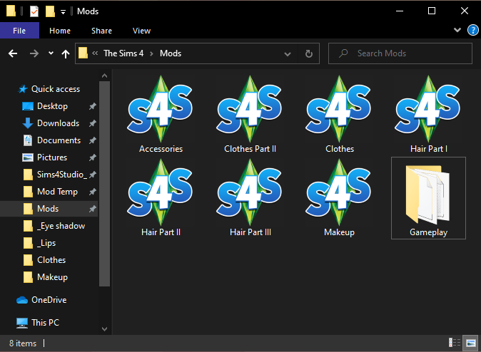The width and height of the screenshot is (481, 352).
Task: Open the Accessories package folder
Action: [161, 115]
